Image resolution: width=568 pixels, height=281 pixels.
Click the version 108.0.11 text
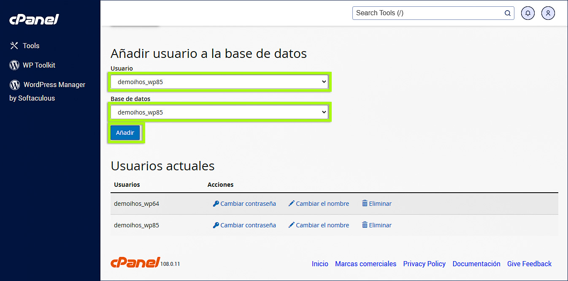click(x=170, y=264)
